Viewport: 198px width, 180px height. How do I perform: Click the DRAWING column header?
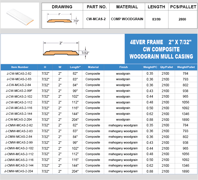(x=62, y=7)
